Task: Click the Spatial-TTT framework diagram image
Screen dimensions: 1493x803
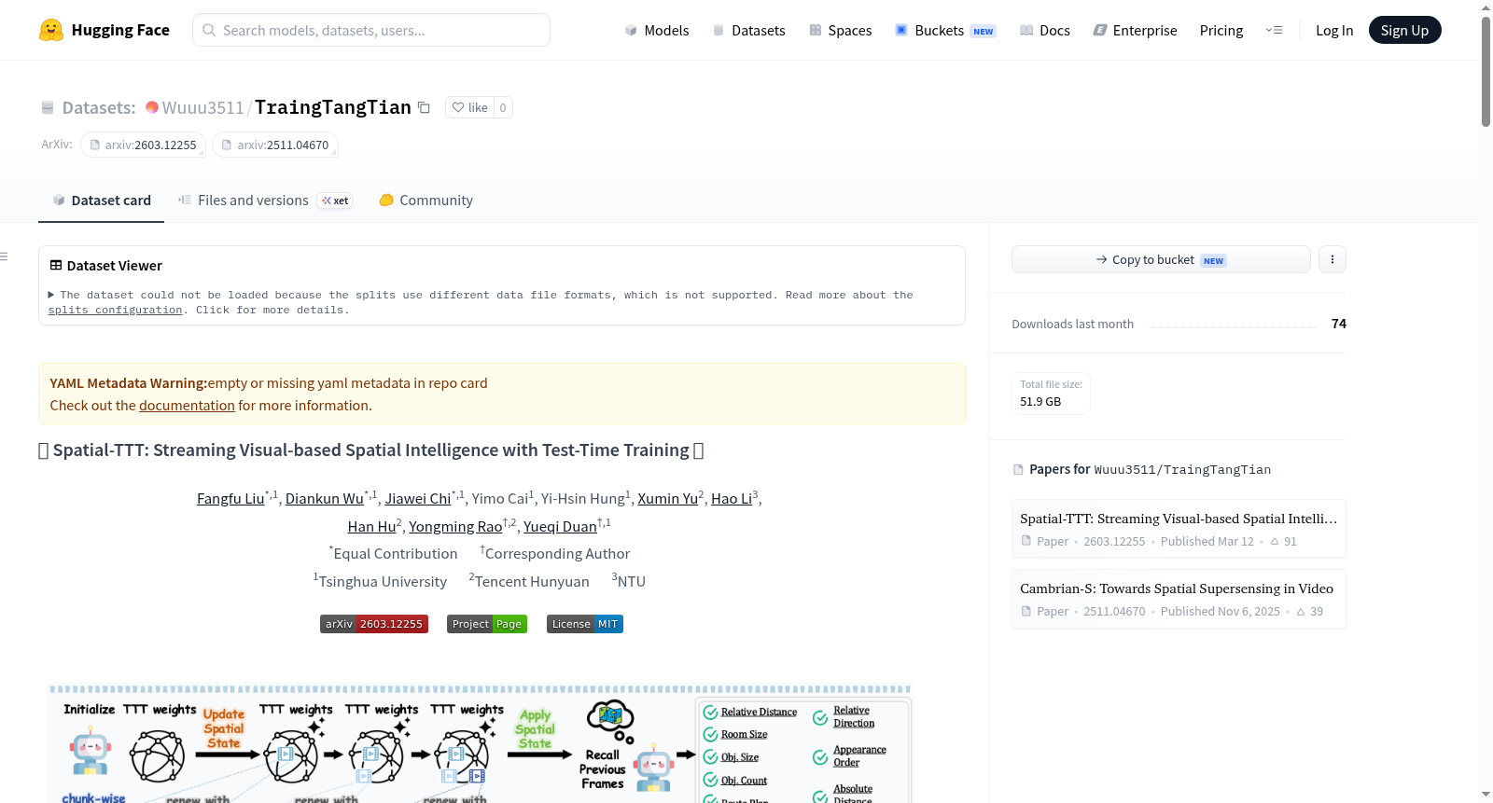Action: tap(480, 743)
